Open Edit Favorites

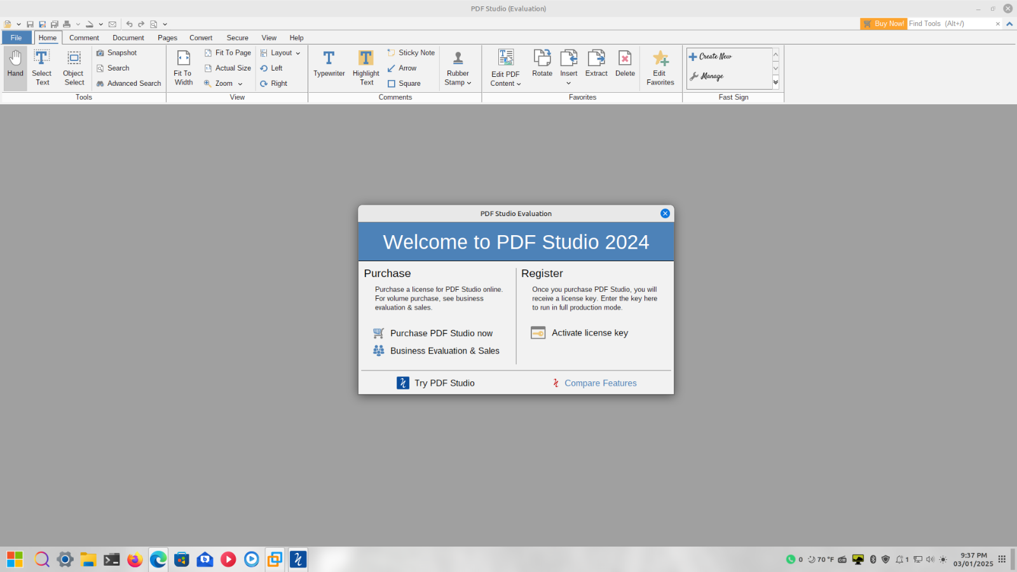pos(660,67)
